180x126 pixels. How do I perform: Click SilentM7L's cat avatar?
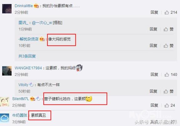(x=5, y=102)
